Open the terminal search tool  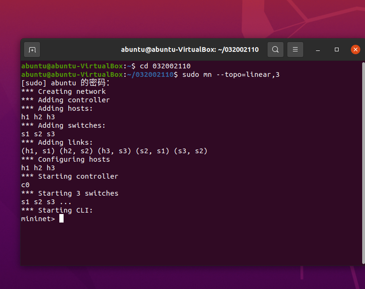(276, 50)
